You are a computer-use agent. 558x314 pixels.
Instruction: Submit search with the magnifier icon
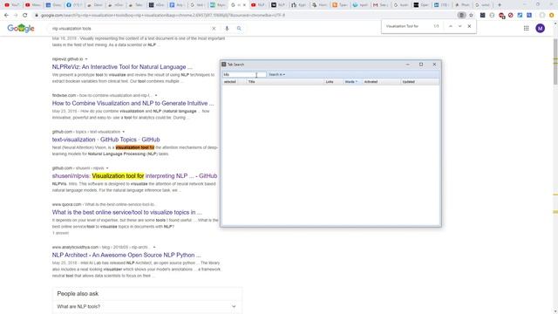pyautogui.click(x=239, y=29)
